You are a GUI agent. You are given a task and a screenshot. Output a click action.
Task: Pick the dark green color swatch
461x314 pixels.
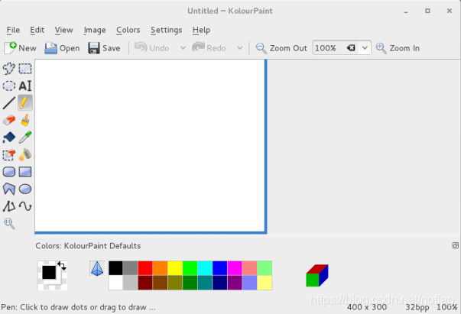point(190,283)
